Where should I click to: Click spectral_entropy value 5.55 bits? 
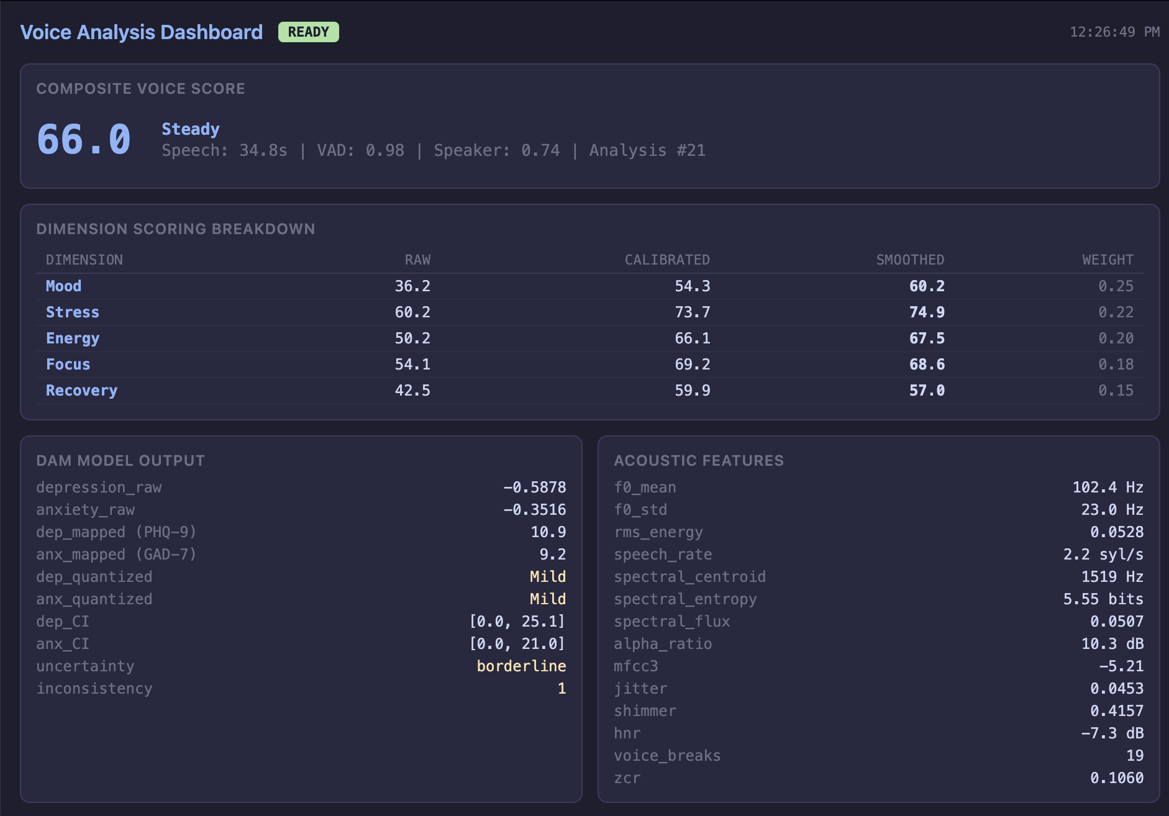tap(1103, 599)
